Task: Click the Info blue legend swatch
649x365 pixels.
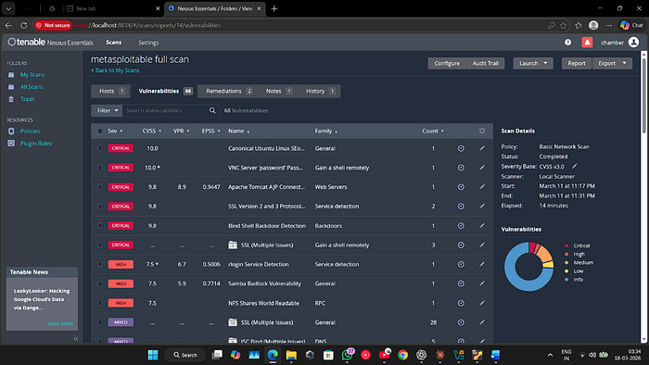Action: point(566,280)
